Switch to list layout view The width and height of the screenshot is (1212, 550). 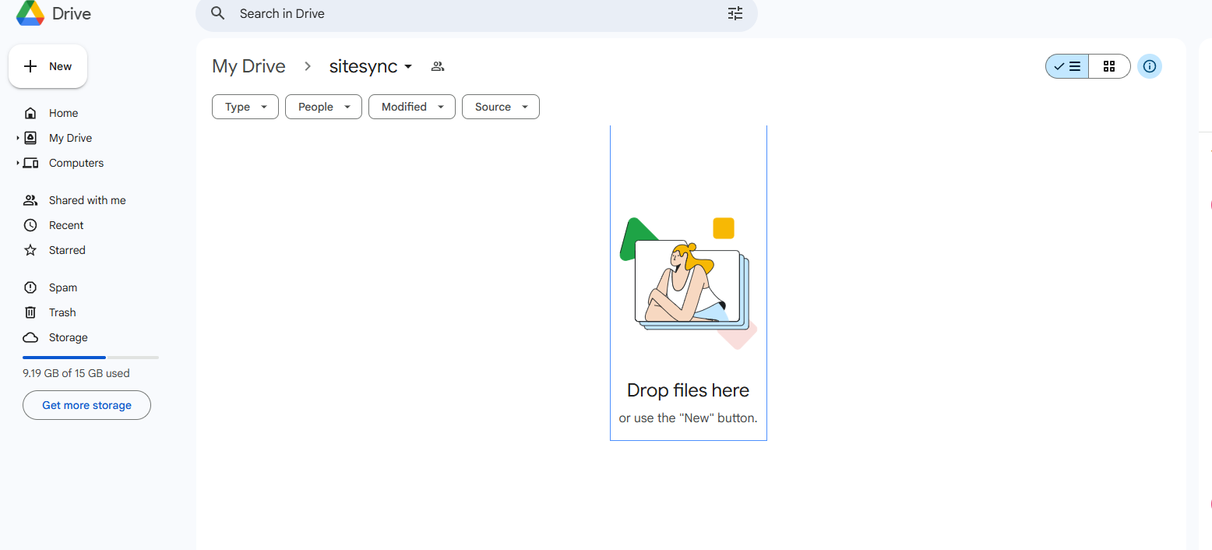click(1067, 66)
